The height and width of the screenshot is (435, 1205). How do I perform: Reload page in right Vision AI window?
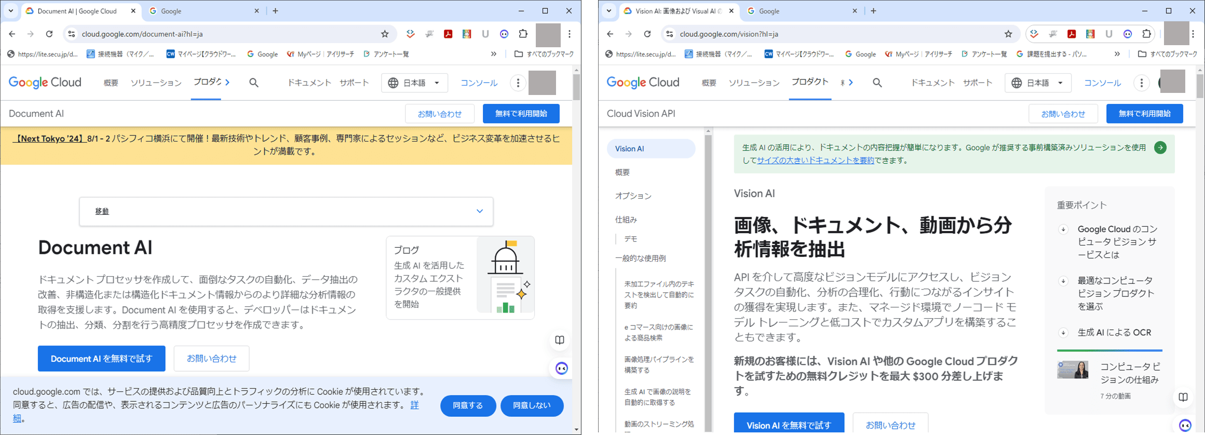(x=647, y=34)
